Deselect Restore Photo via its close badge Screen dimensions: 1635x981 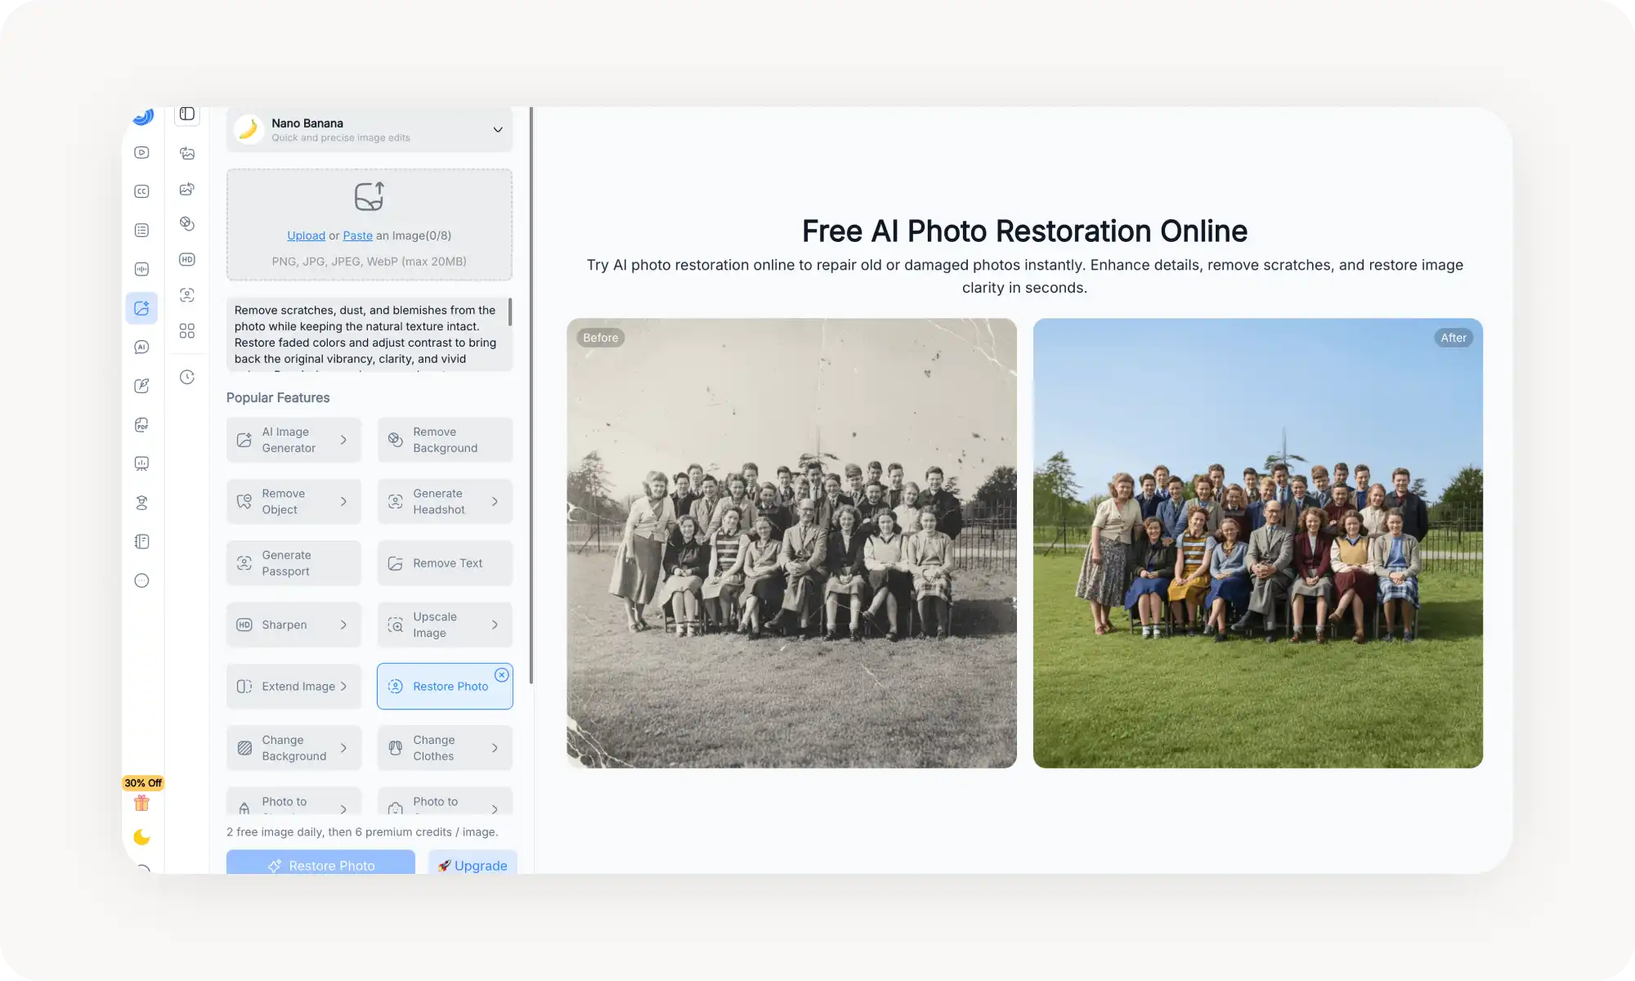(x=501, y=674)
